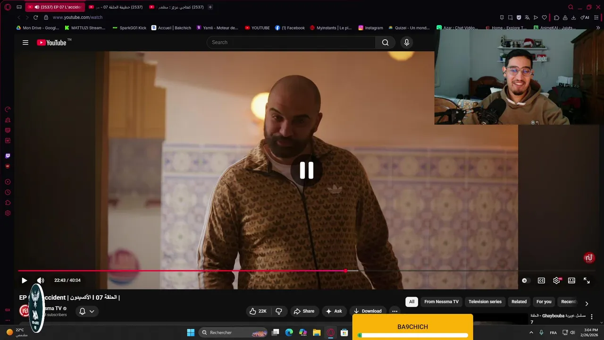The image size is (604, 340).
Task: Take a snapshot with capture icon
Action: pyautogui.click(x=510, y=17)
